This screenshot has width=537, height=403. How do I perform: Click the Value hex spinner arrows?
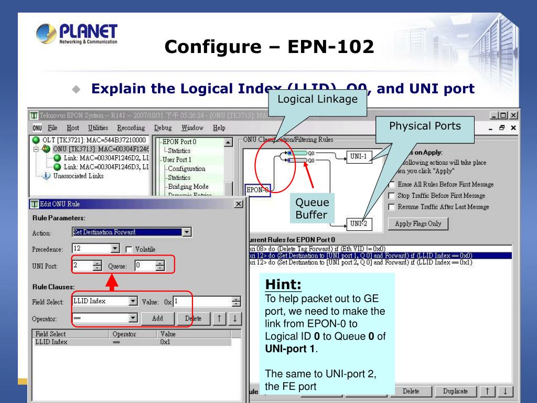click(236, 302)
